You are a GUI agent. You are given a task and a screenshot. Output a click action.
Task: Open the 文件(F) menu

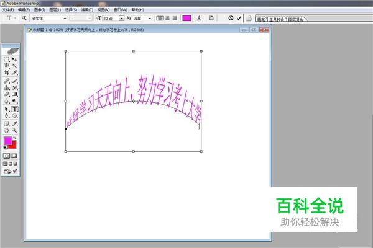pos(8,10)
